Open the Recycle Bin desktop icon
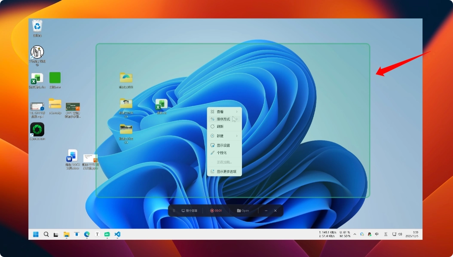 (x=37, y=27)
